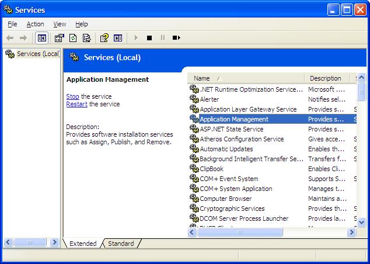The height and width of the screenshot is (264, 370).
Task: Click the Stop the service link
Action: coord(72,96)
